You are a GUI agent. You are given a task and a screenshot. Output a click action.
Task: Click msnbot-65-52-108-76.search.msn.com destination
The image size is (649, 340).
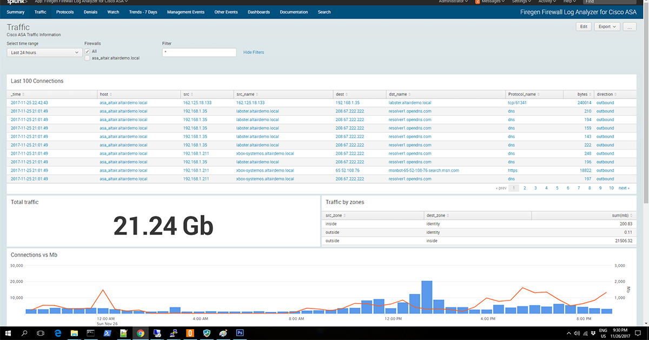coord(423,170)
